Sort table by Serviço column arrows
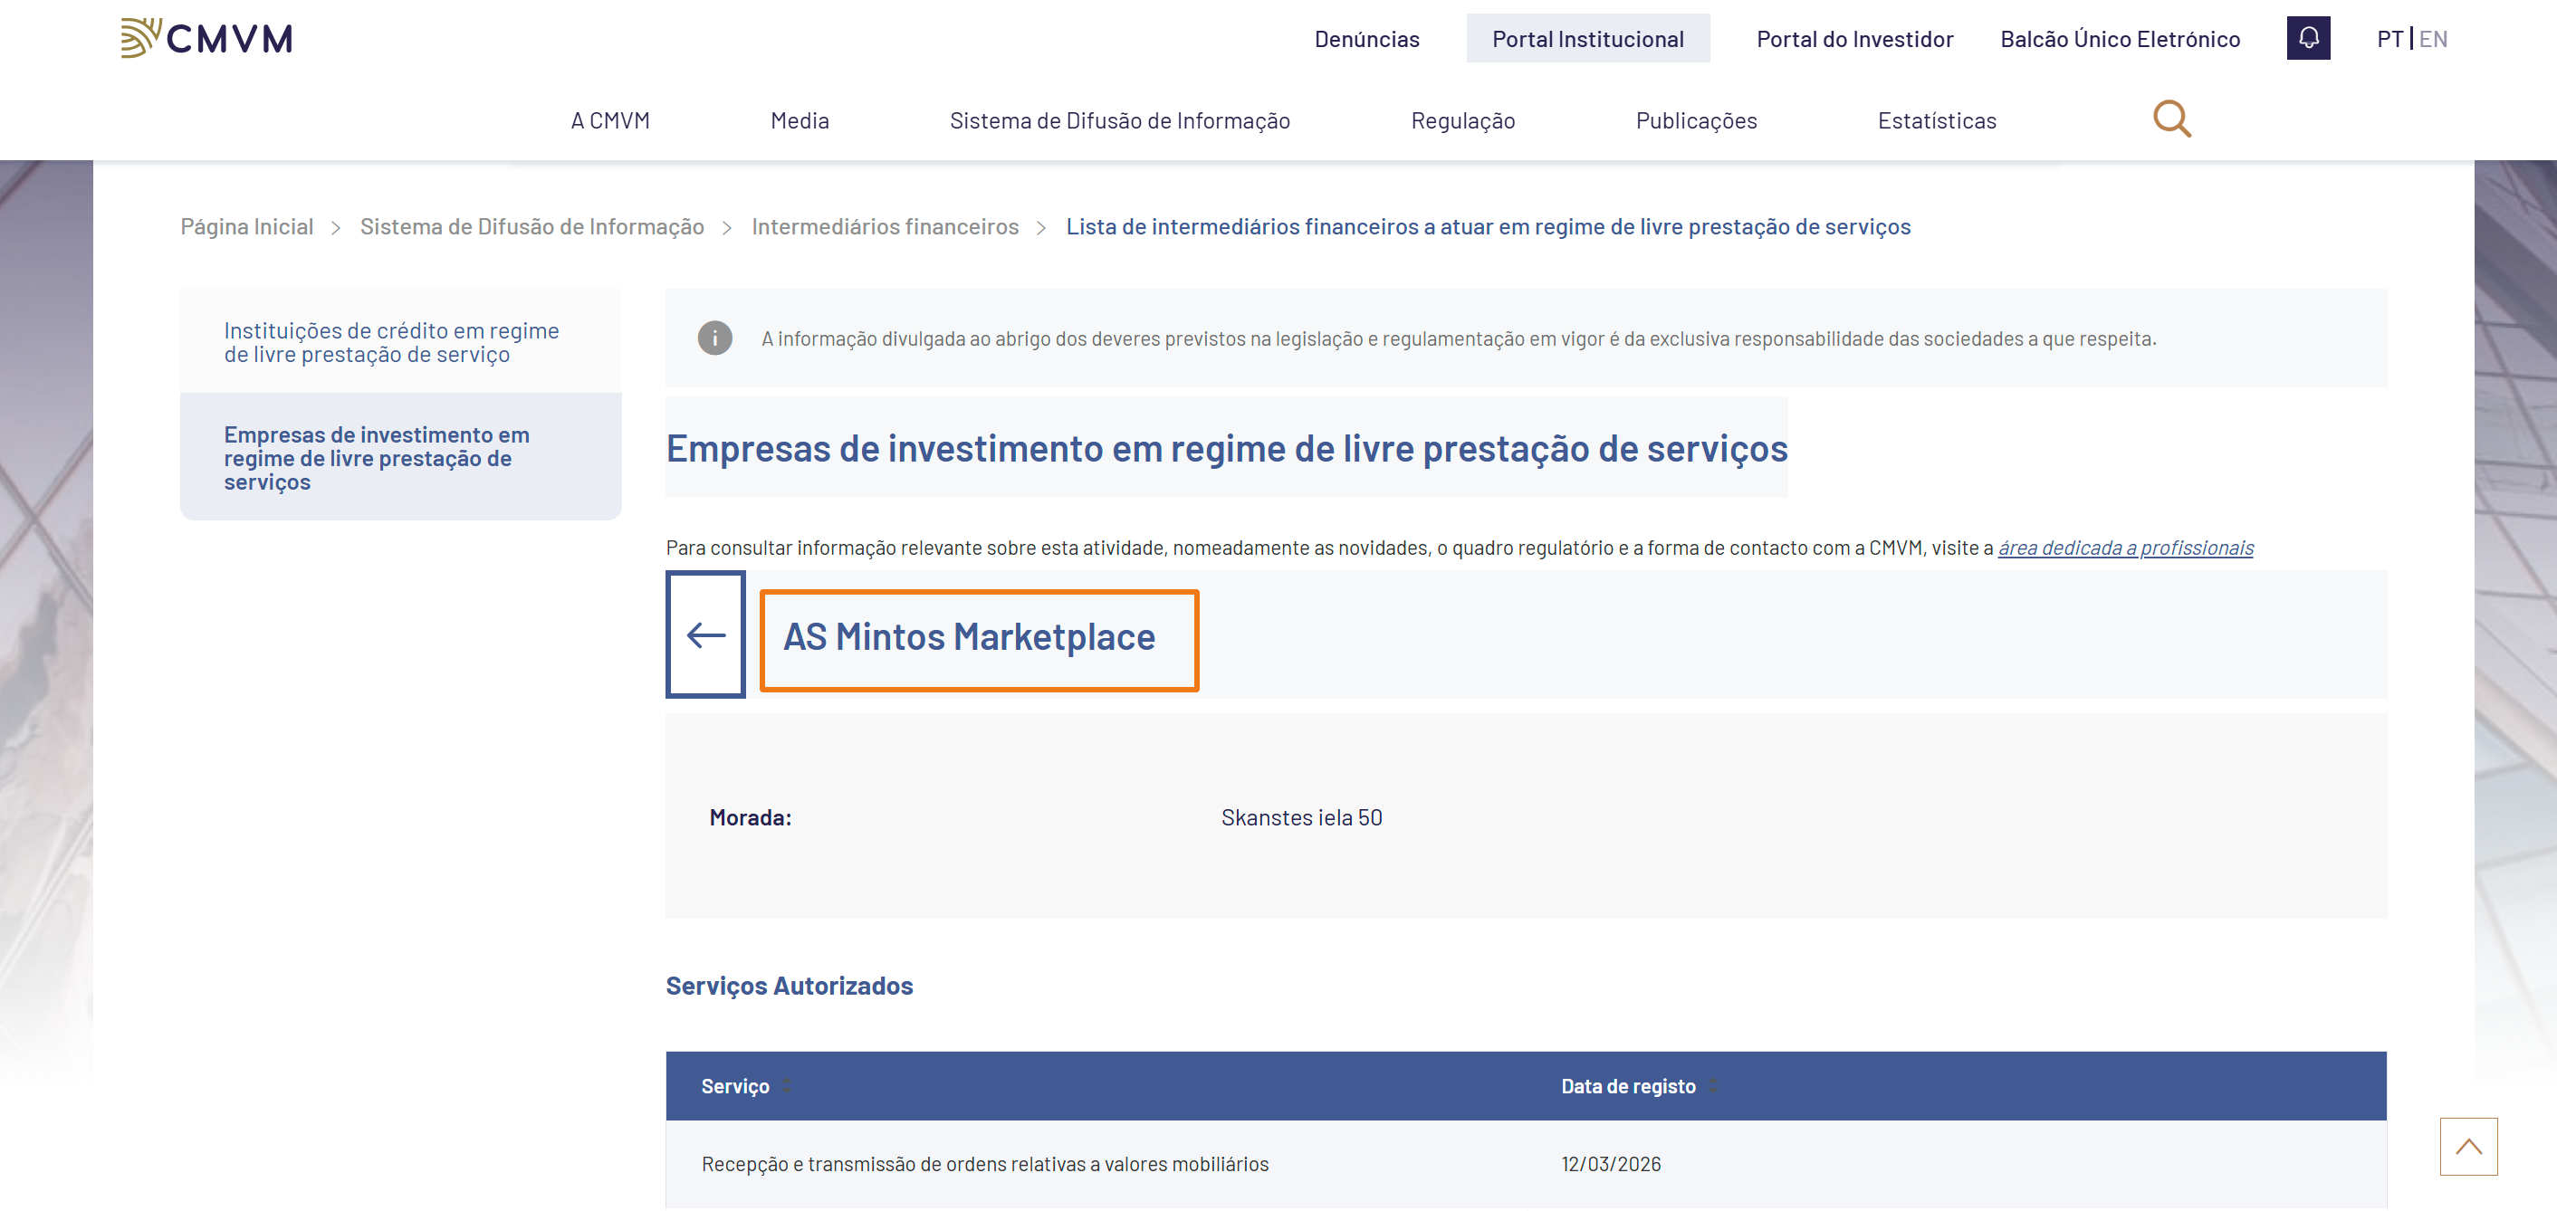2557x1211 pixels. (786, 1086)
